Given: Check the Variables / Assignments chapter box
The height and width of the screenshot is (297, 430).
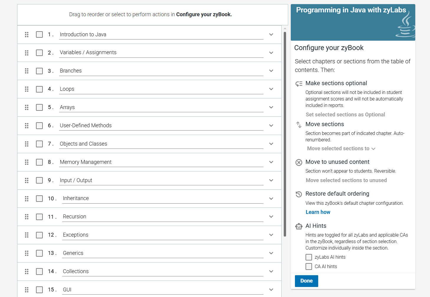Looking at the screenshot, I should 39,53.
